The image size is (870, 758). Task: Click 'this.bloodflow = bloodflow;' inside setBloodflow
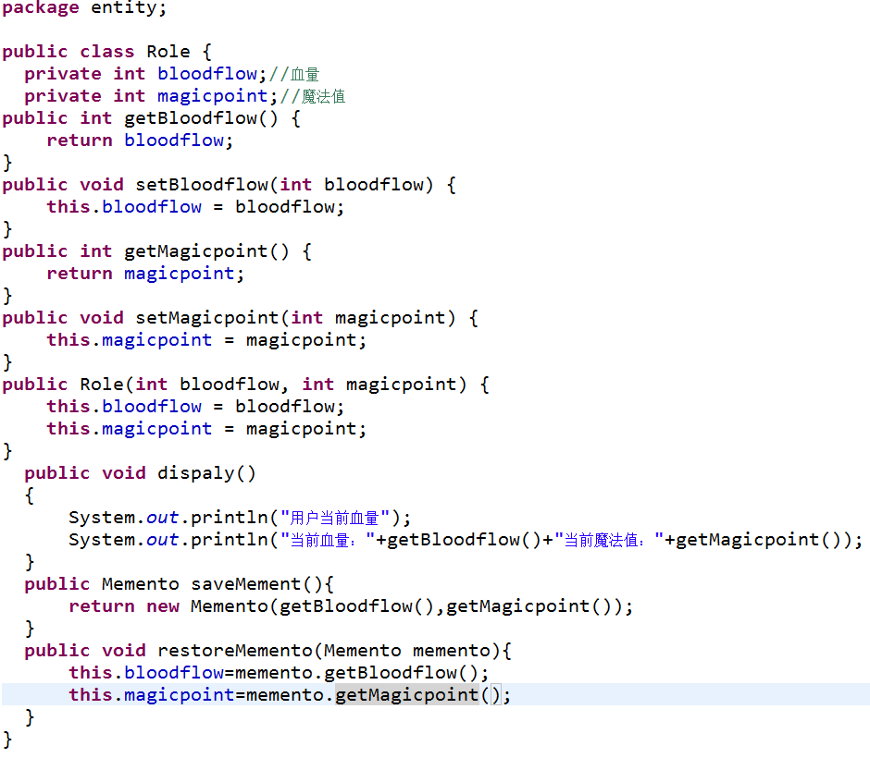tap(195, 207)
